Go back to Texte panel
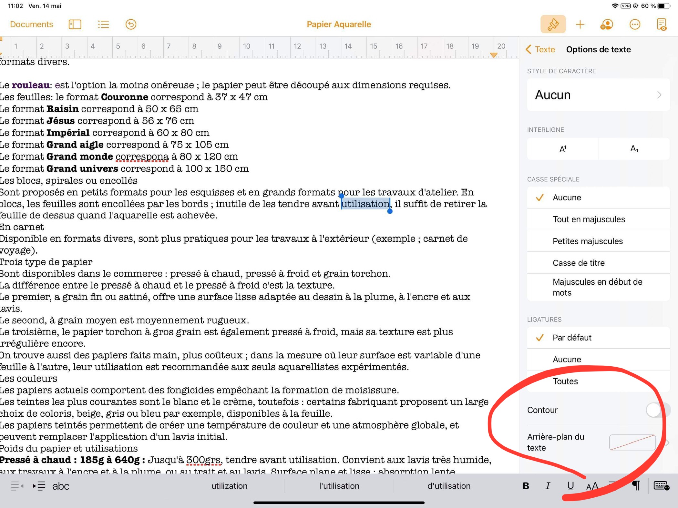 pyautogui.click(x=540, y=49)
